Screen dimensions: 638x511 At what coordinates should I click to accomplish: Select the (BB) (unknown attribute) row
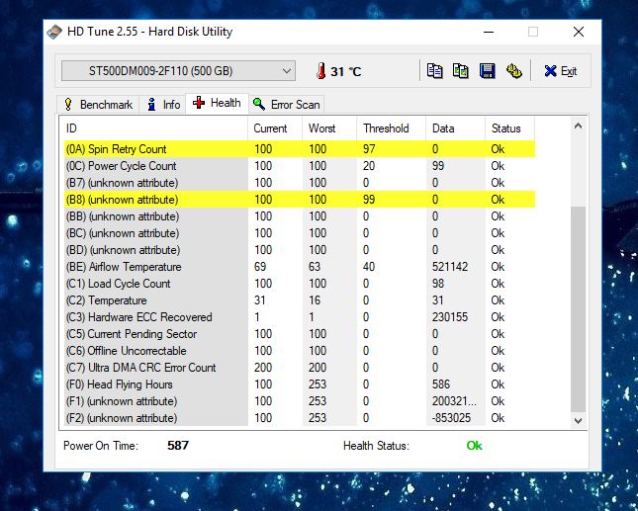(x=300, y=216)
